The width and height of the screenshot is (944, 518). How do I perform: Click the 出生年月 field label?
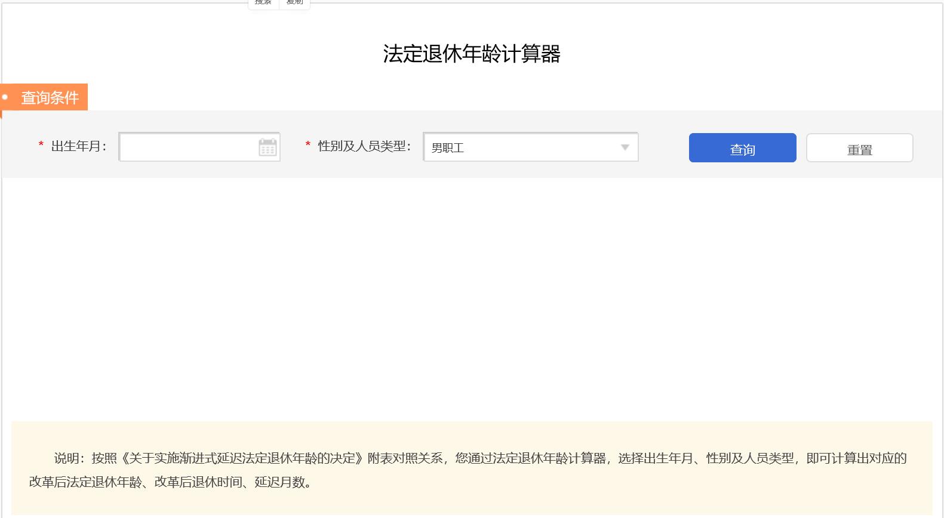coord(78,146)
